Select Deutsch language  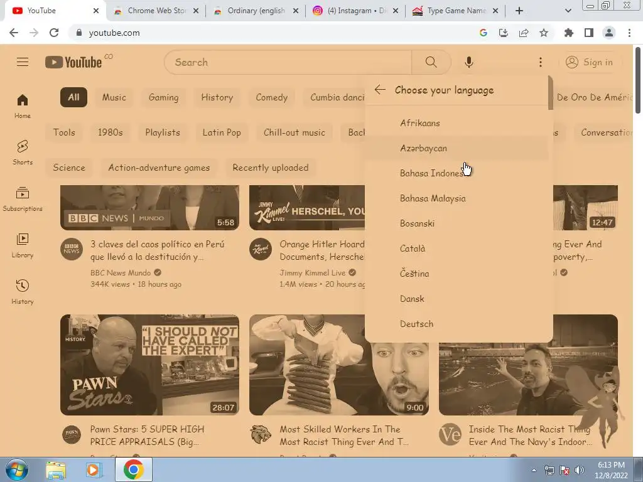tap(457, 324)
